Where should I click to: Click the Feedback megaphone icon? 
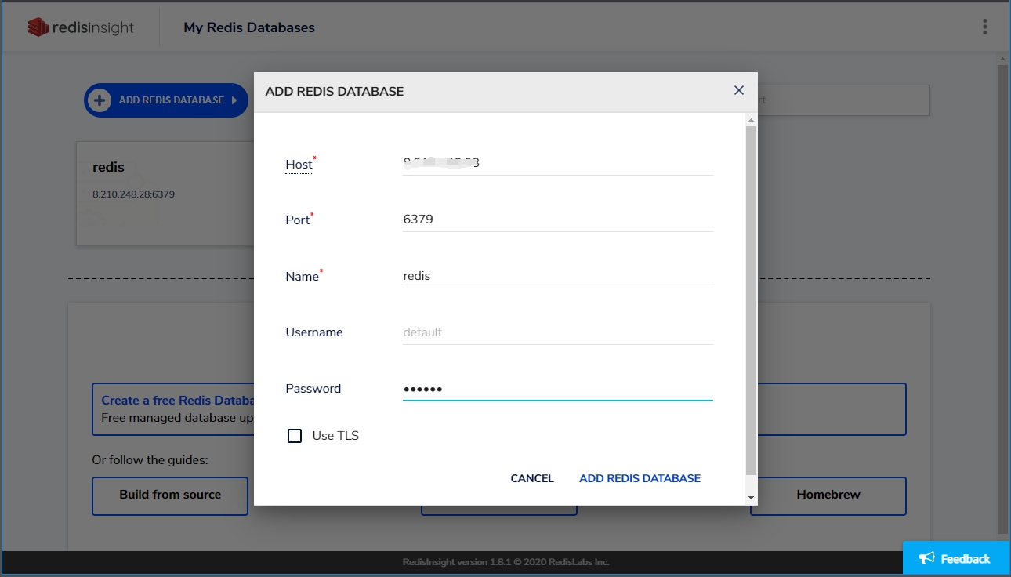pos(927,558)
